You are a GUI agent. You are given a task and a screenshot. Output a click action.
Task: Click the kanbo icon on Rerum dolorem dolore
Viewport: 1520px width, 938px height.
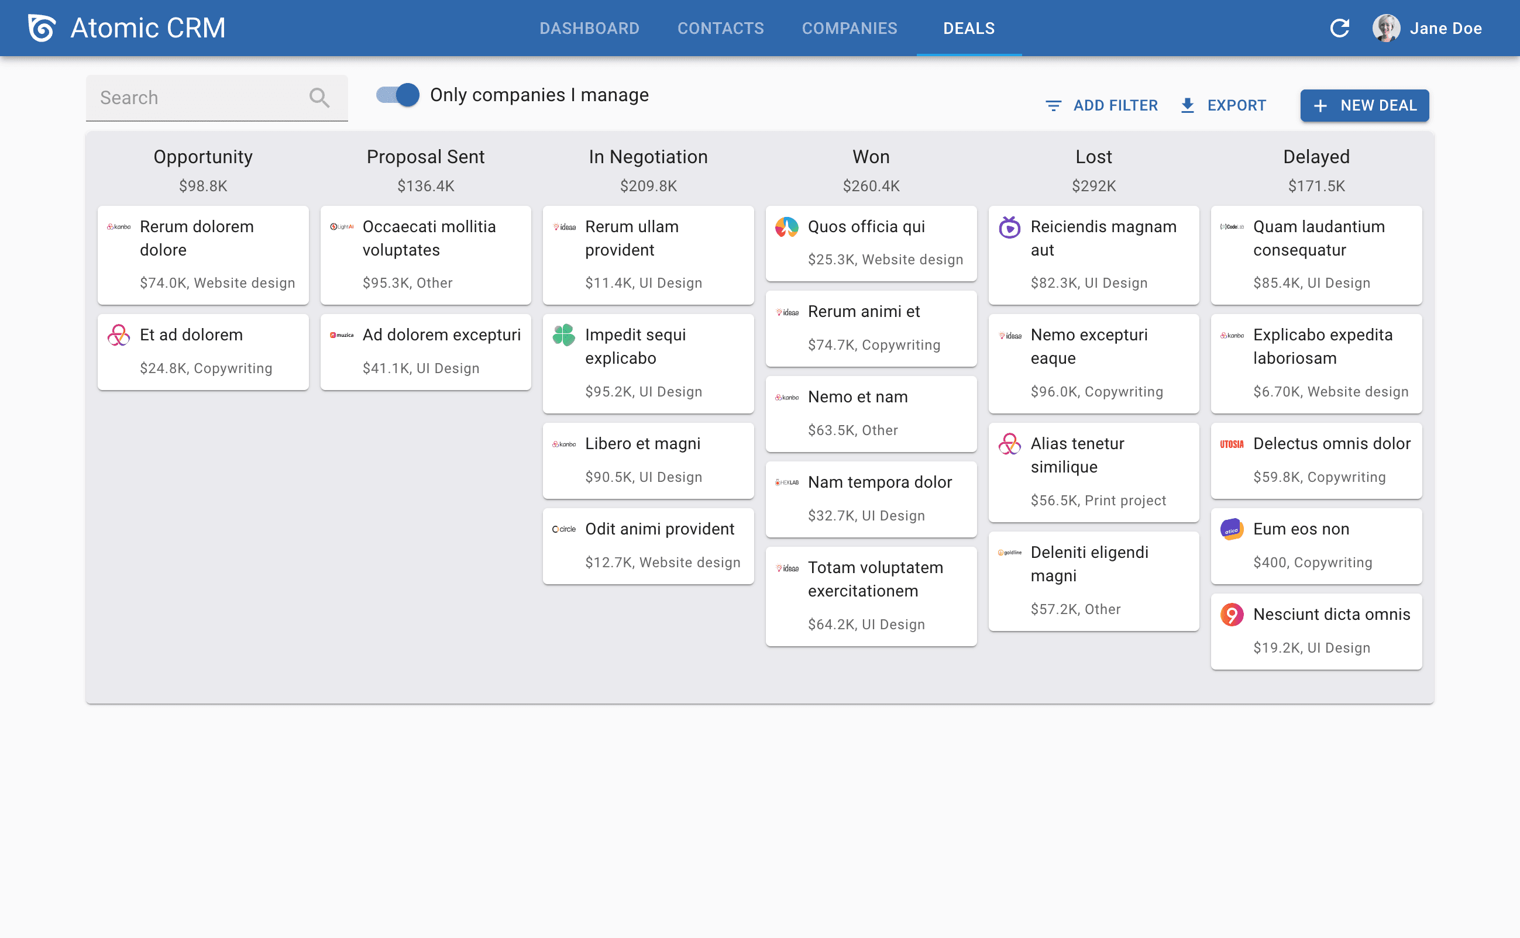click(x=118, y=227)
